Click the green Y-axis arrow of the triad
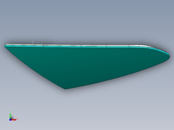Image resolution: width=174 pixels, height=130 pixels. pos(10,116)
